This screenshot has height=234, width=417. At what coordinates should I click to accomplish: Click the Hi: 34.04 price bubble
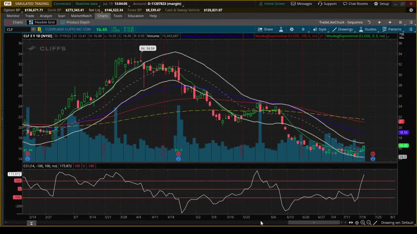pos(148,48)
